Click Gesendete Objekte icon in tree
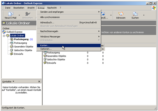158x111 pixels. coord(12,46)
